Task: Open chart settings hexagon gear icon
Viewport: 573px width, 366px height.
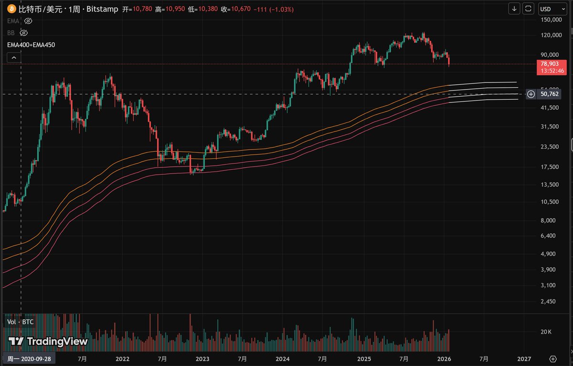Action: click(553, 358)
